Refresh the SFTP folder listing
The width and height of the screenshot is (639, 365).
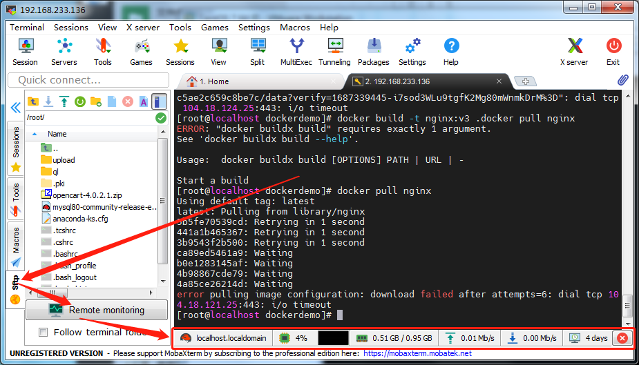[80, 101]
